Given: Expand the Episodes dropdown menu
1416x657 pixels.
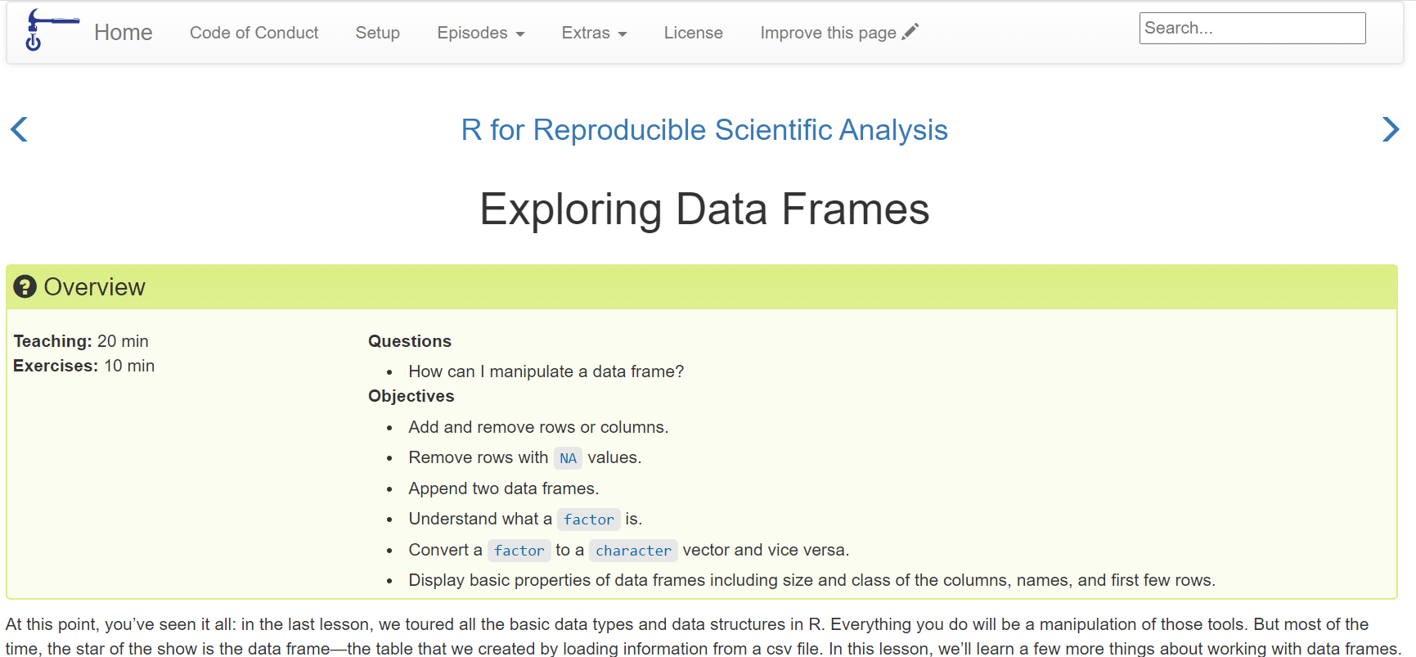Looking at the screenshot, I should [x=481, y=33].
